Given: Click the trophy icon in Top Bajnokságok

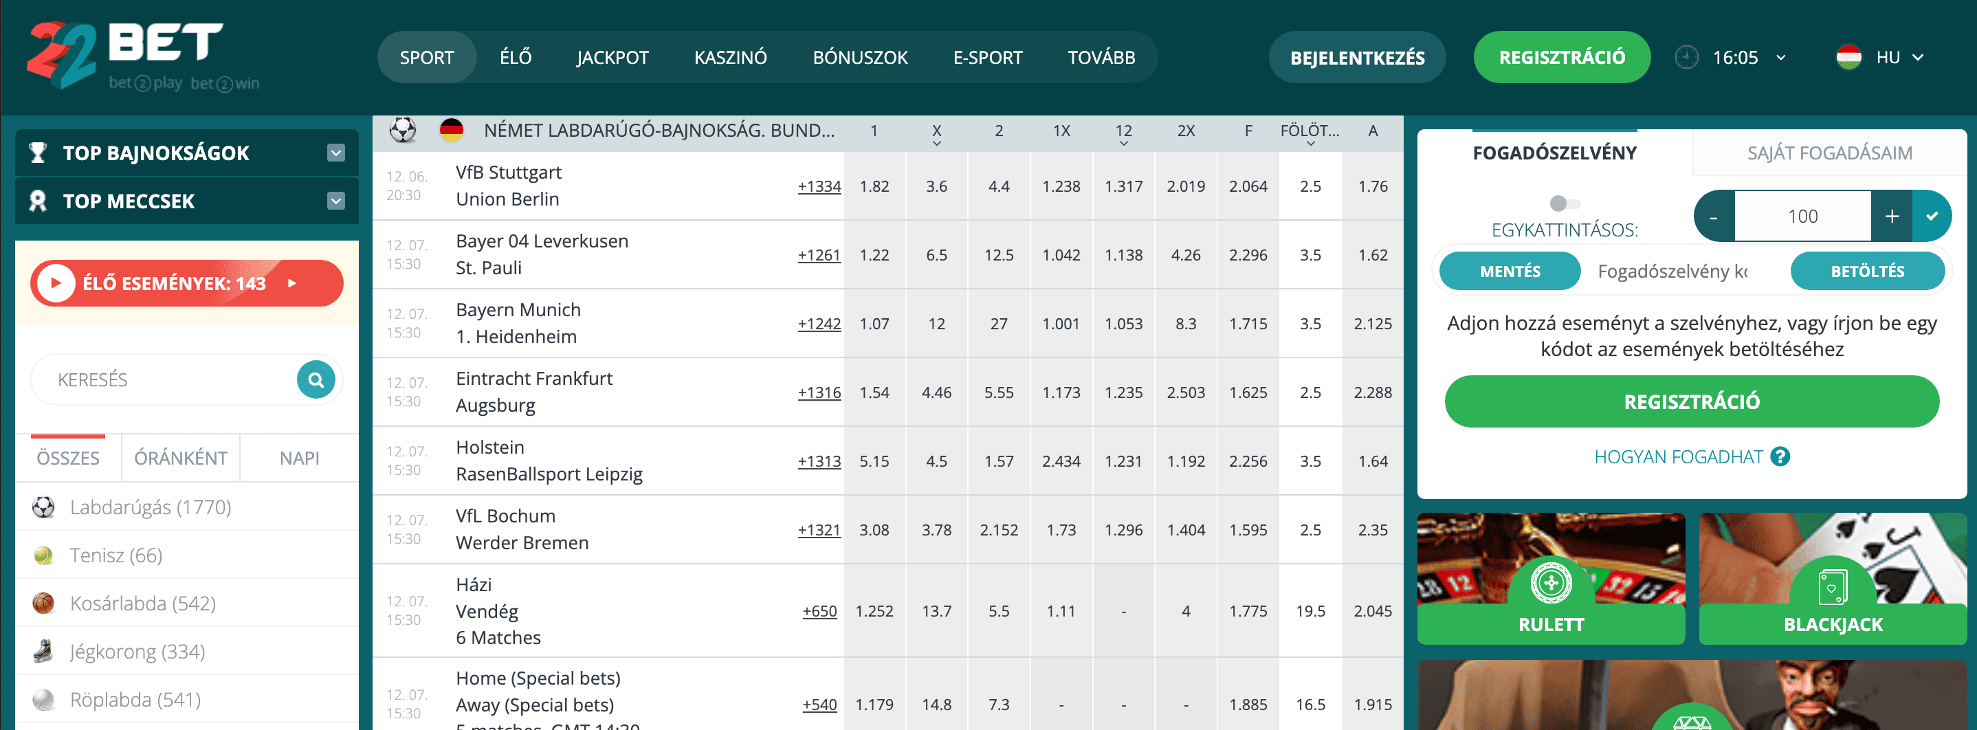Looking at the screenshot, I should tap(37, 153).
